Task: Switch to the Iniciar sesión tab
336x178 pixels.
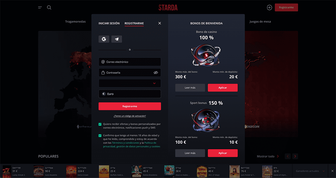Action: pyautogui.click(x=109, y=23)
